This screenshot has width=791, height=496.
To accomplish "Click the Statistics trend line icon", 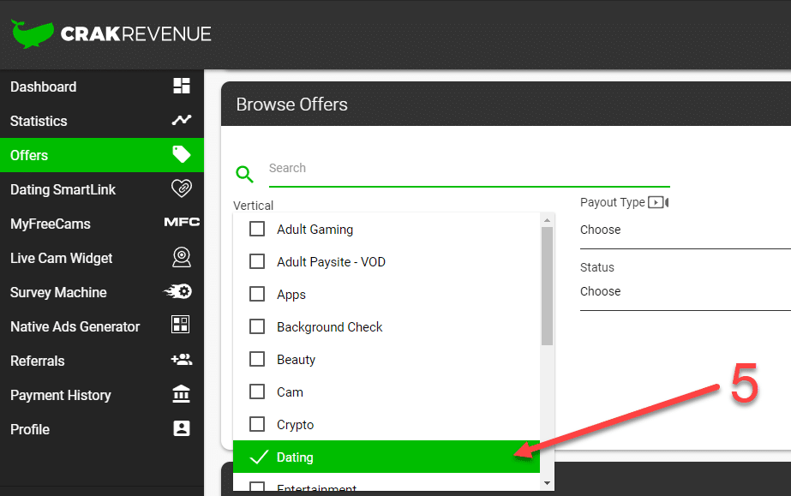I will coord(181,121).
